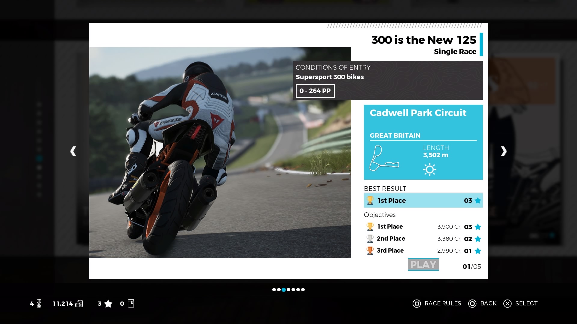This screenshot has height=324, width=577.
Task: Click the right arrow for the next event
Action: (504, 151)
